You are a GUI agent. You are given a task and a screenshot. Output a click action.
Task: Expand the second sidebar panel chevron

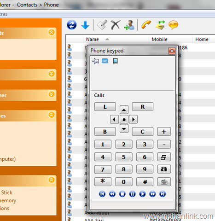(x=52, y=74)
